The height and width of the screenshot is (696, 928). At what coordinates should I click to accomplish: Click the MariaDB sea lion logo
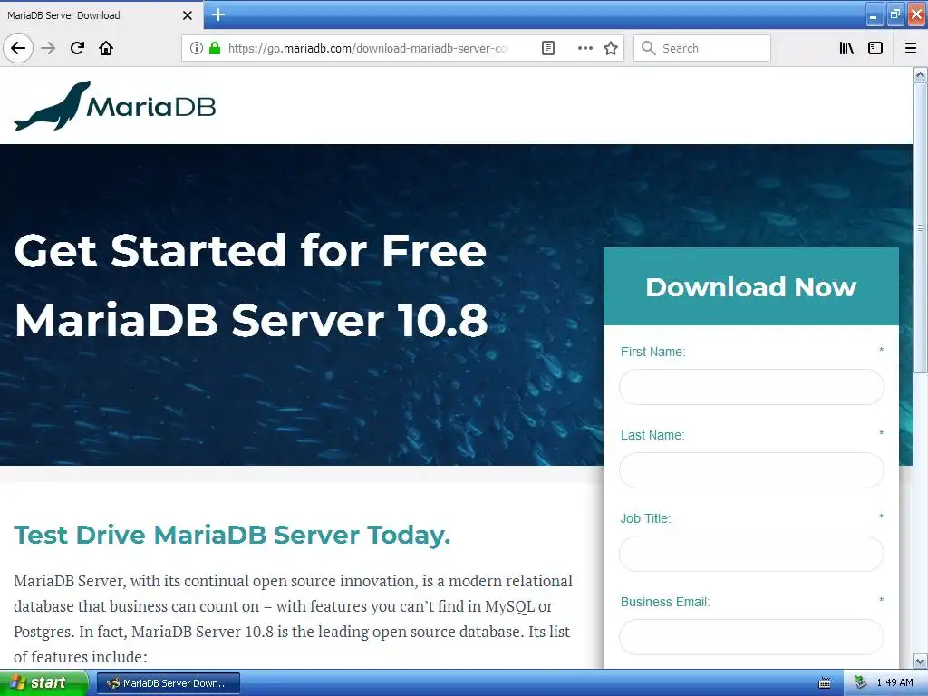pos(115,105)
